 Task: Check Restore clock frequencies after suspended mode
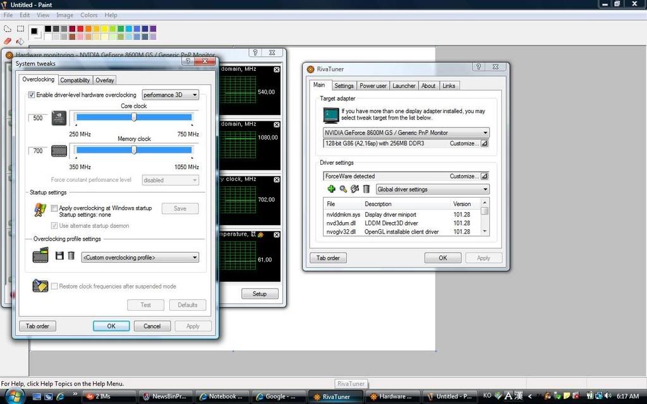pyautogui.click(x=54, y=286)
